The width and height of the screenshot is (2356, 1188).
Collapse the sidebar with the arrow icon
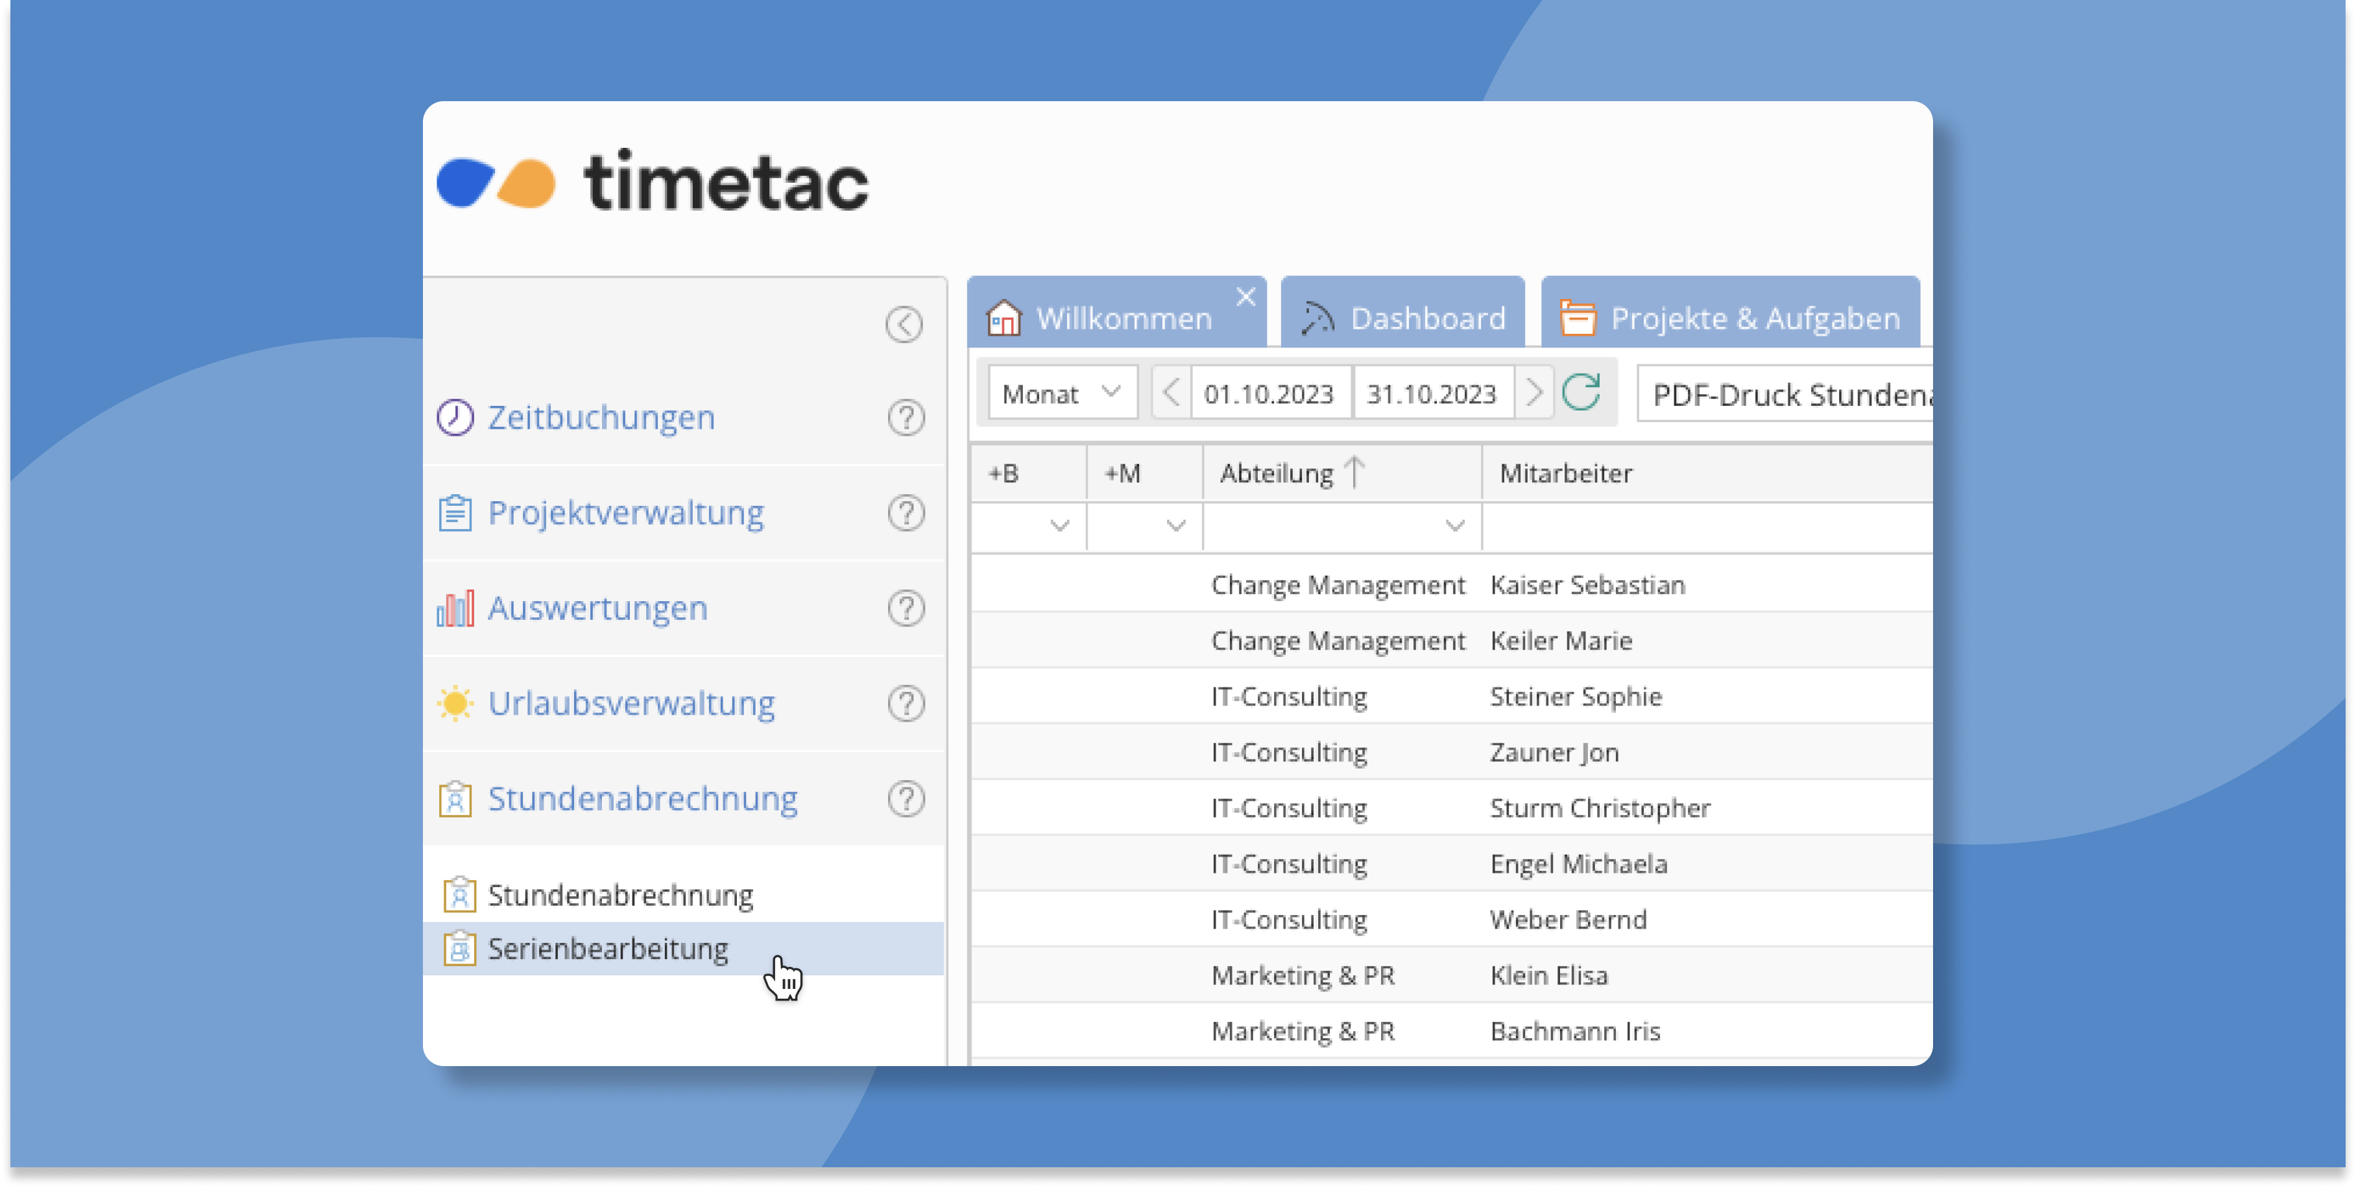904,324
